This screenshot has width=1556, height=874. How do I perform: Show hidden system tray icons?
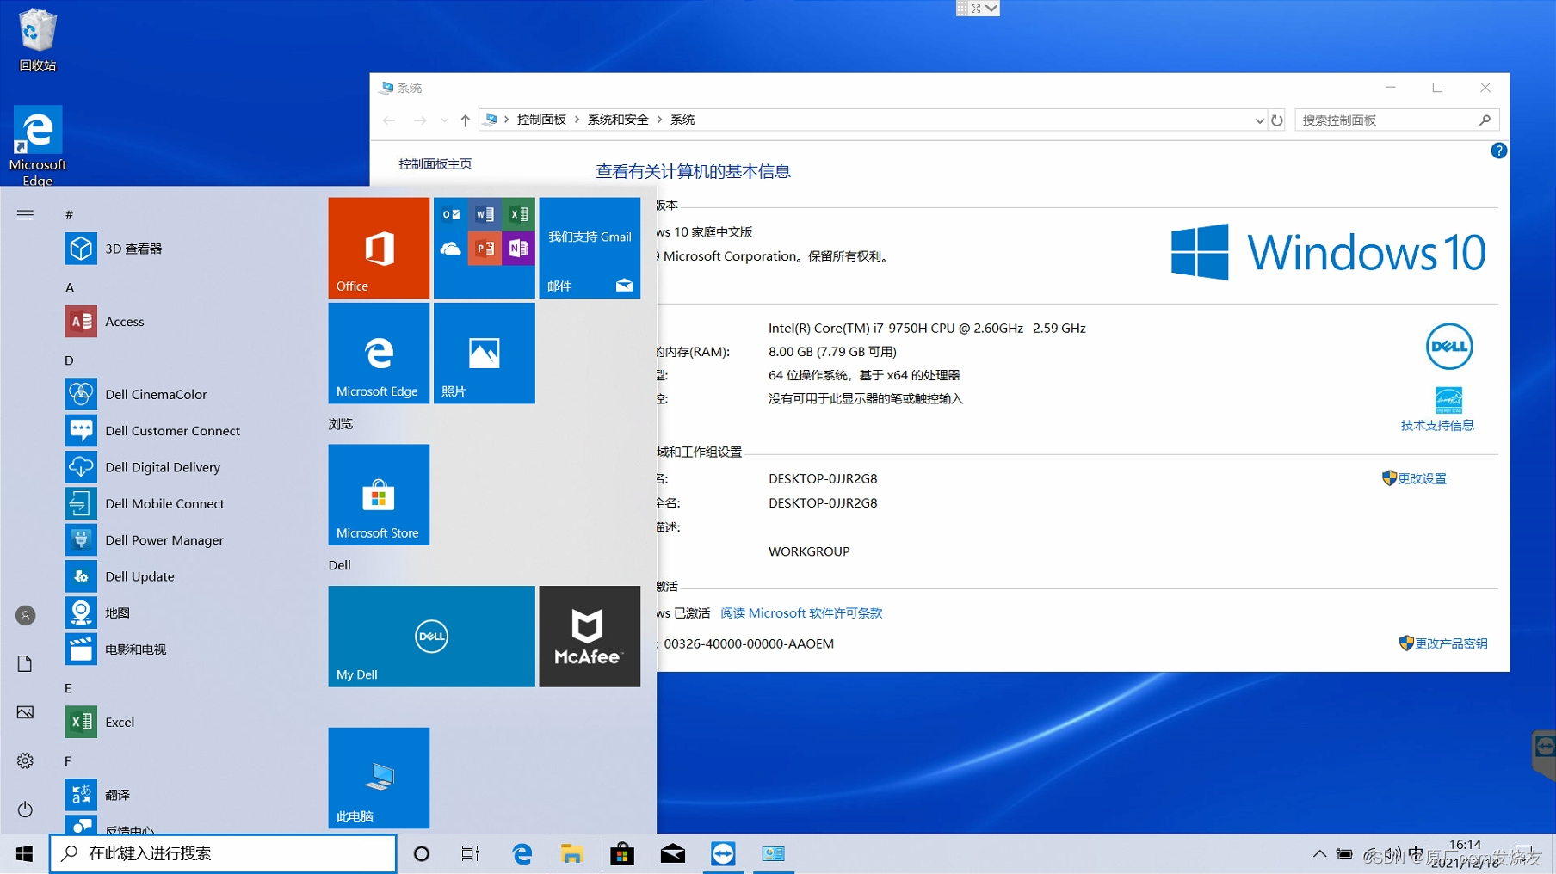click(1319, 853)
